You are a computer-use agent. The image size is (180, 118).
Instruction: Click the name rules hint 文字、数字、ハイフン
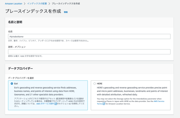pyautogui.click(x=49, y=41)
